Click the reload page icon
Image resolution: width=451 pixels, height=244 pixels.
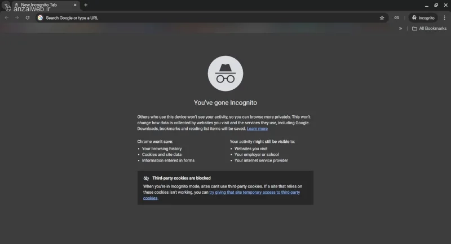(x=27, y=18)
